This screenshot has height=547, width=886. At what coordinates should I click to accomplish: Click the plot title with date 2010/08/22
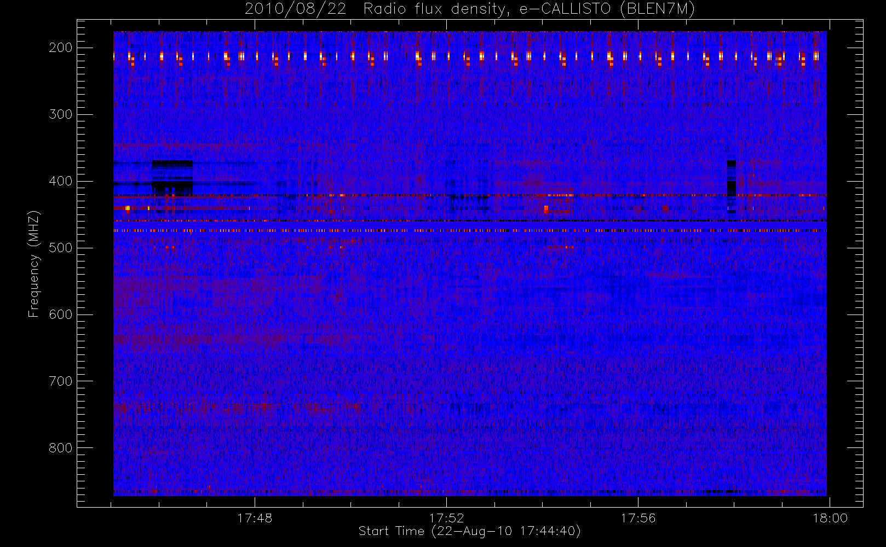470,9
